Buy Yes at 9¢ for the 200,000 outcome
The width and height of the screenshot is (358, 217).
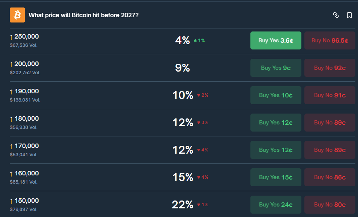click(276, 68)
